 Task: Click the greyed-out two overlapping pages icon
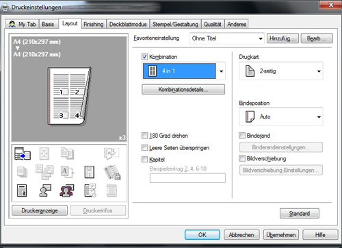point(67,153)
